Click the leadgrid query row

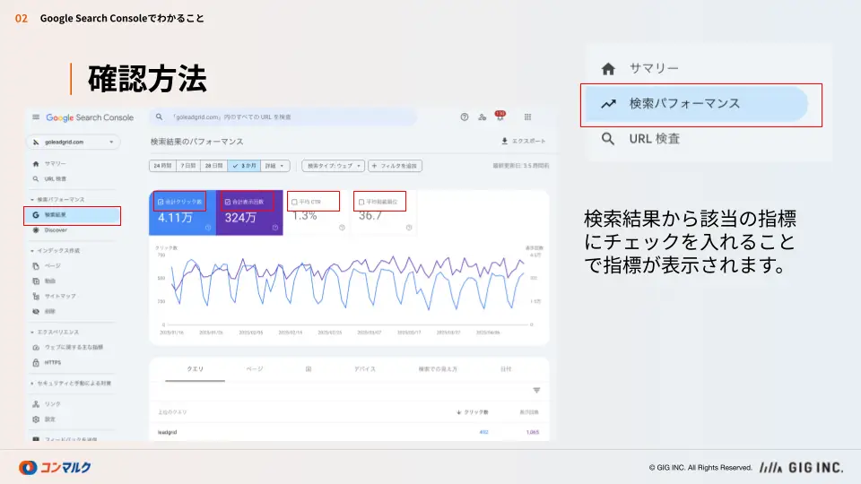click(x=349, y=432)
